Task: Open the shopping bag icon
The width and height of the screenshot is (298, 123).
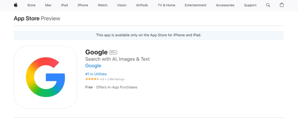Action: click(282, 5)
